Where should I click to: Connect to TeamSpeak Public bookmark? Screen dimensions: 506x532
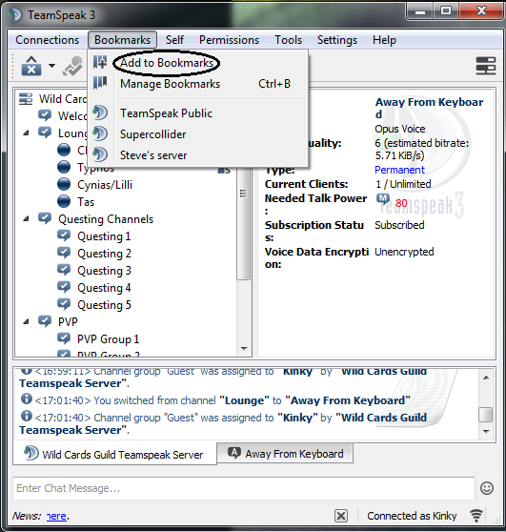tap(166, 113)
